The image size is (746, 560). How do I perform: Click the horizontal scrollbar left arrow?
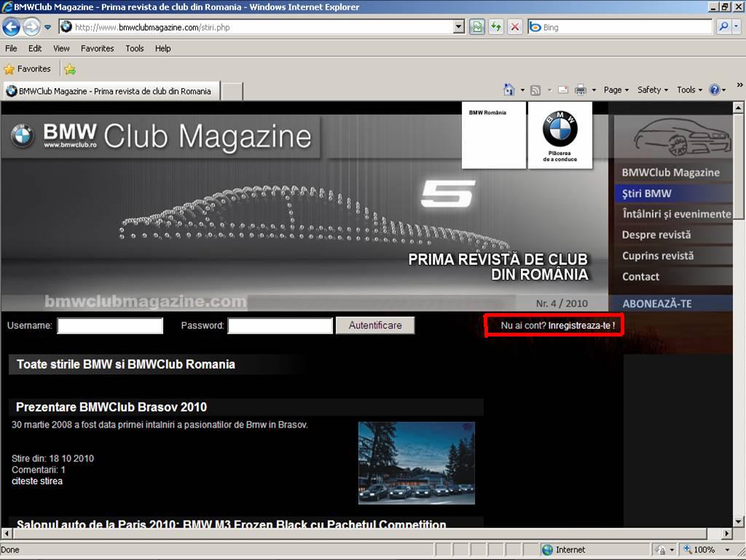(x=6, y=533)
